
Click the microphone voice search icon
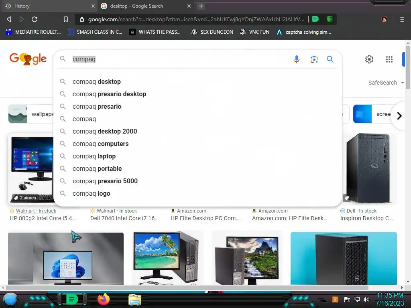pos(297,59)
